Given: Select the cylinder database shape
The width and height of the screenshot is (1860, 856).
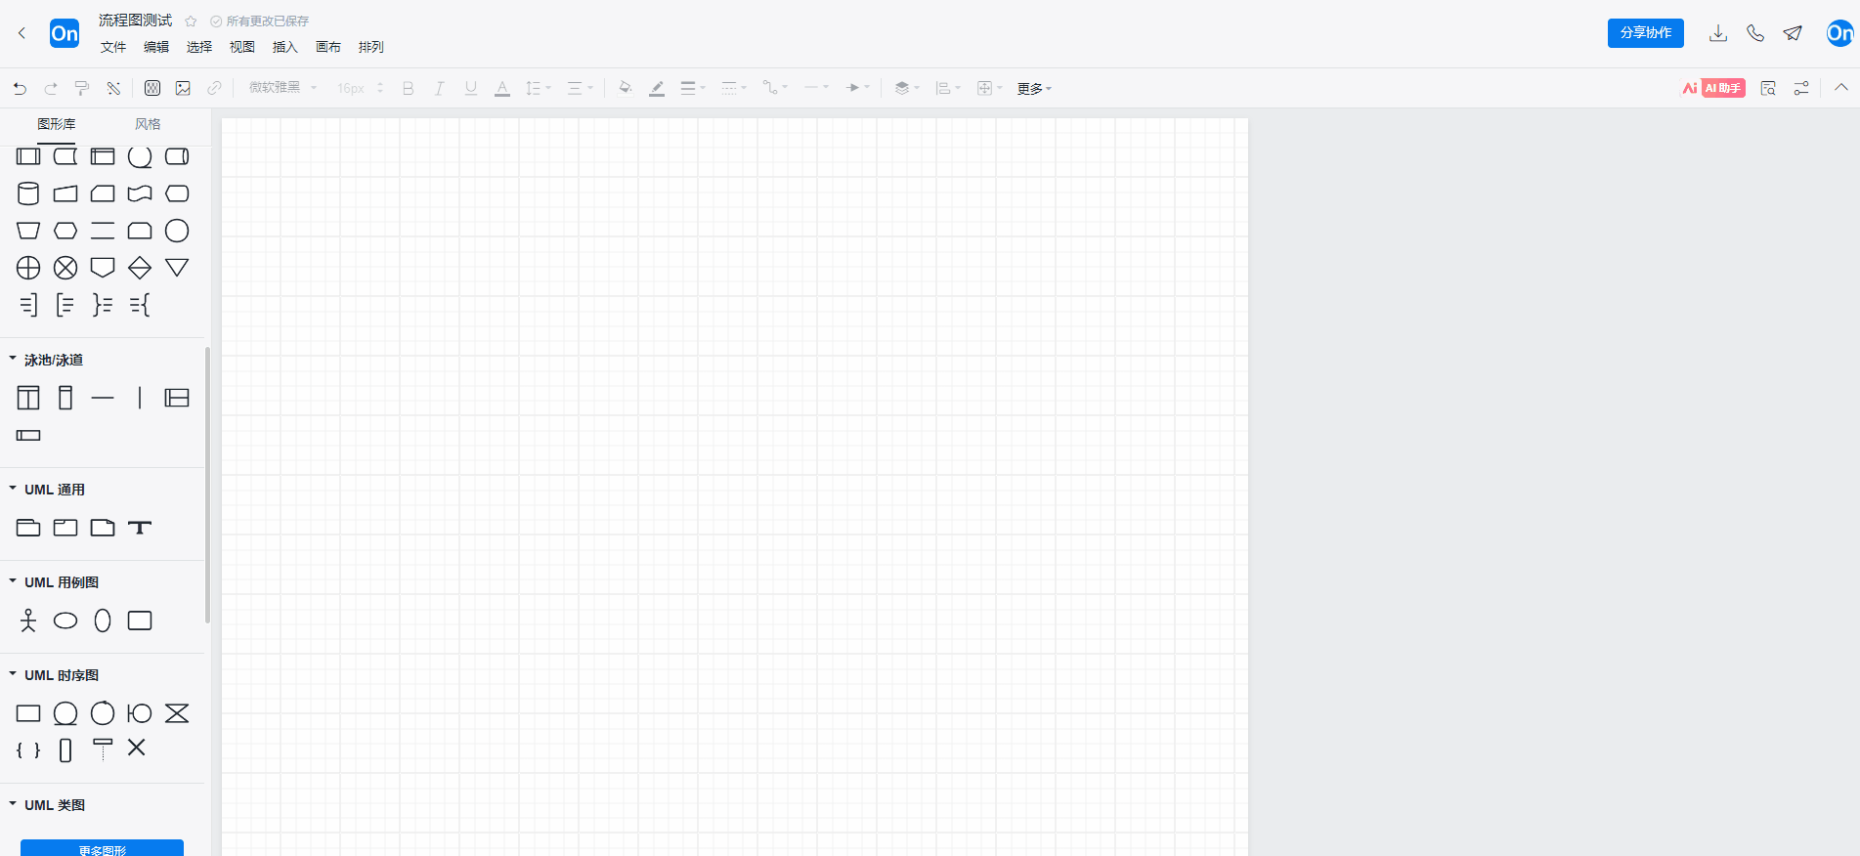Looking at the screenshot, I should coord(28,193).
